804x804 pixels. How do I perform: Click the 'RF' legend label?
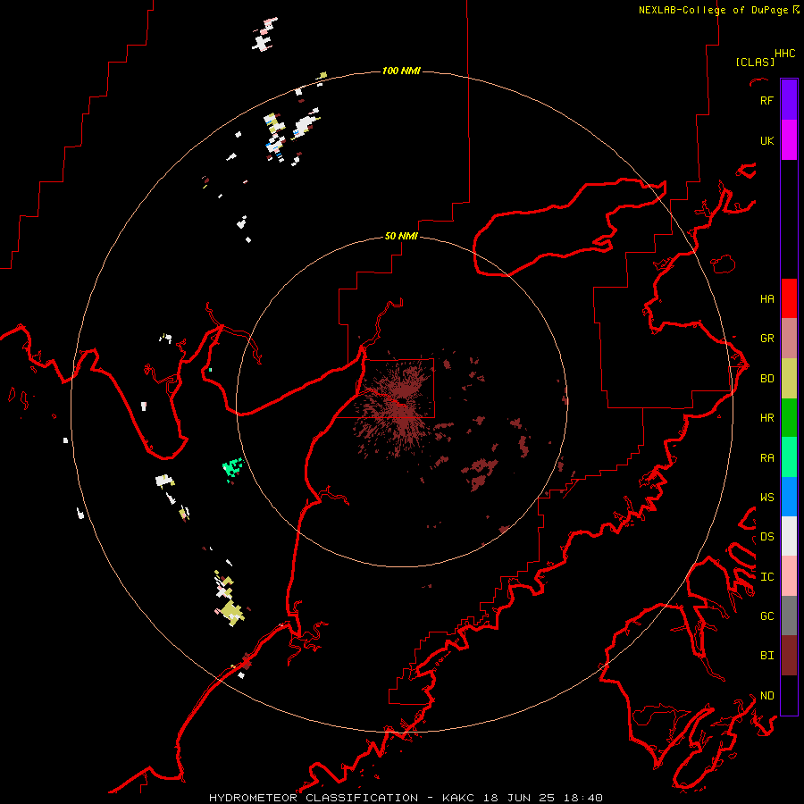pos(766,100)
